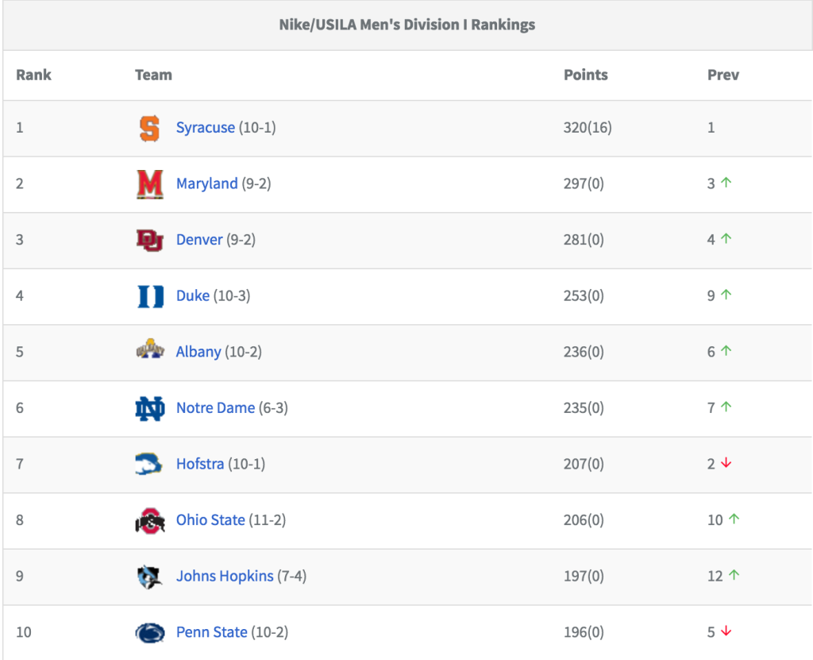Image resolution: width=813 pixels, height=660 pixels.
Task: Select Johns Hopkins points value 197(0)
Action: click(584, 576)
